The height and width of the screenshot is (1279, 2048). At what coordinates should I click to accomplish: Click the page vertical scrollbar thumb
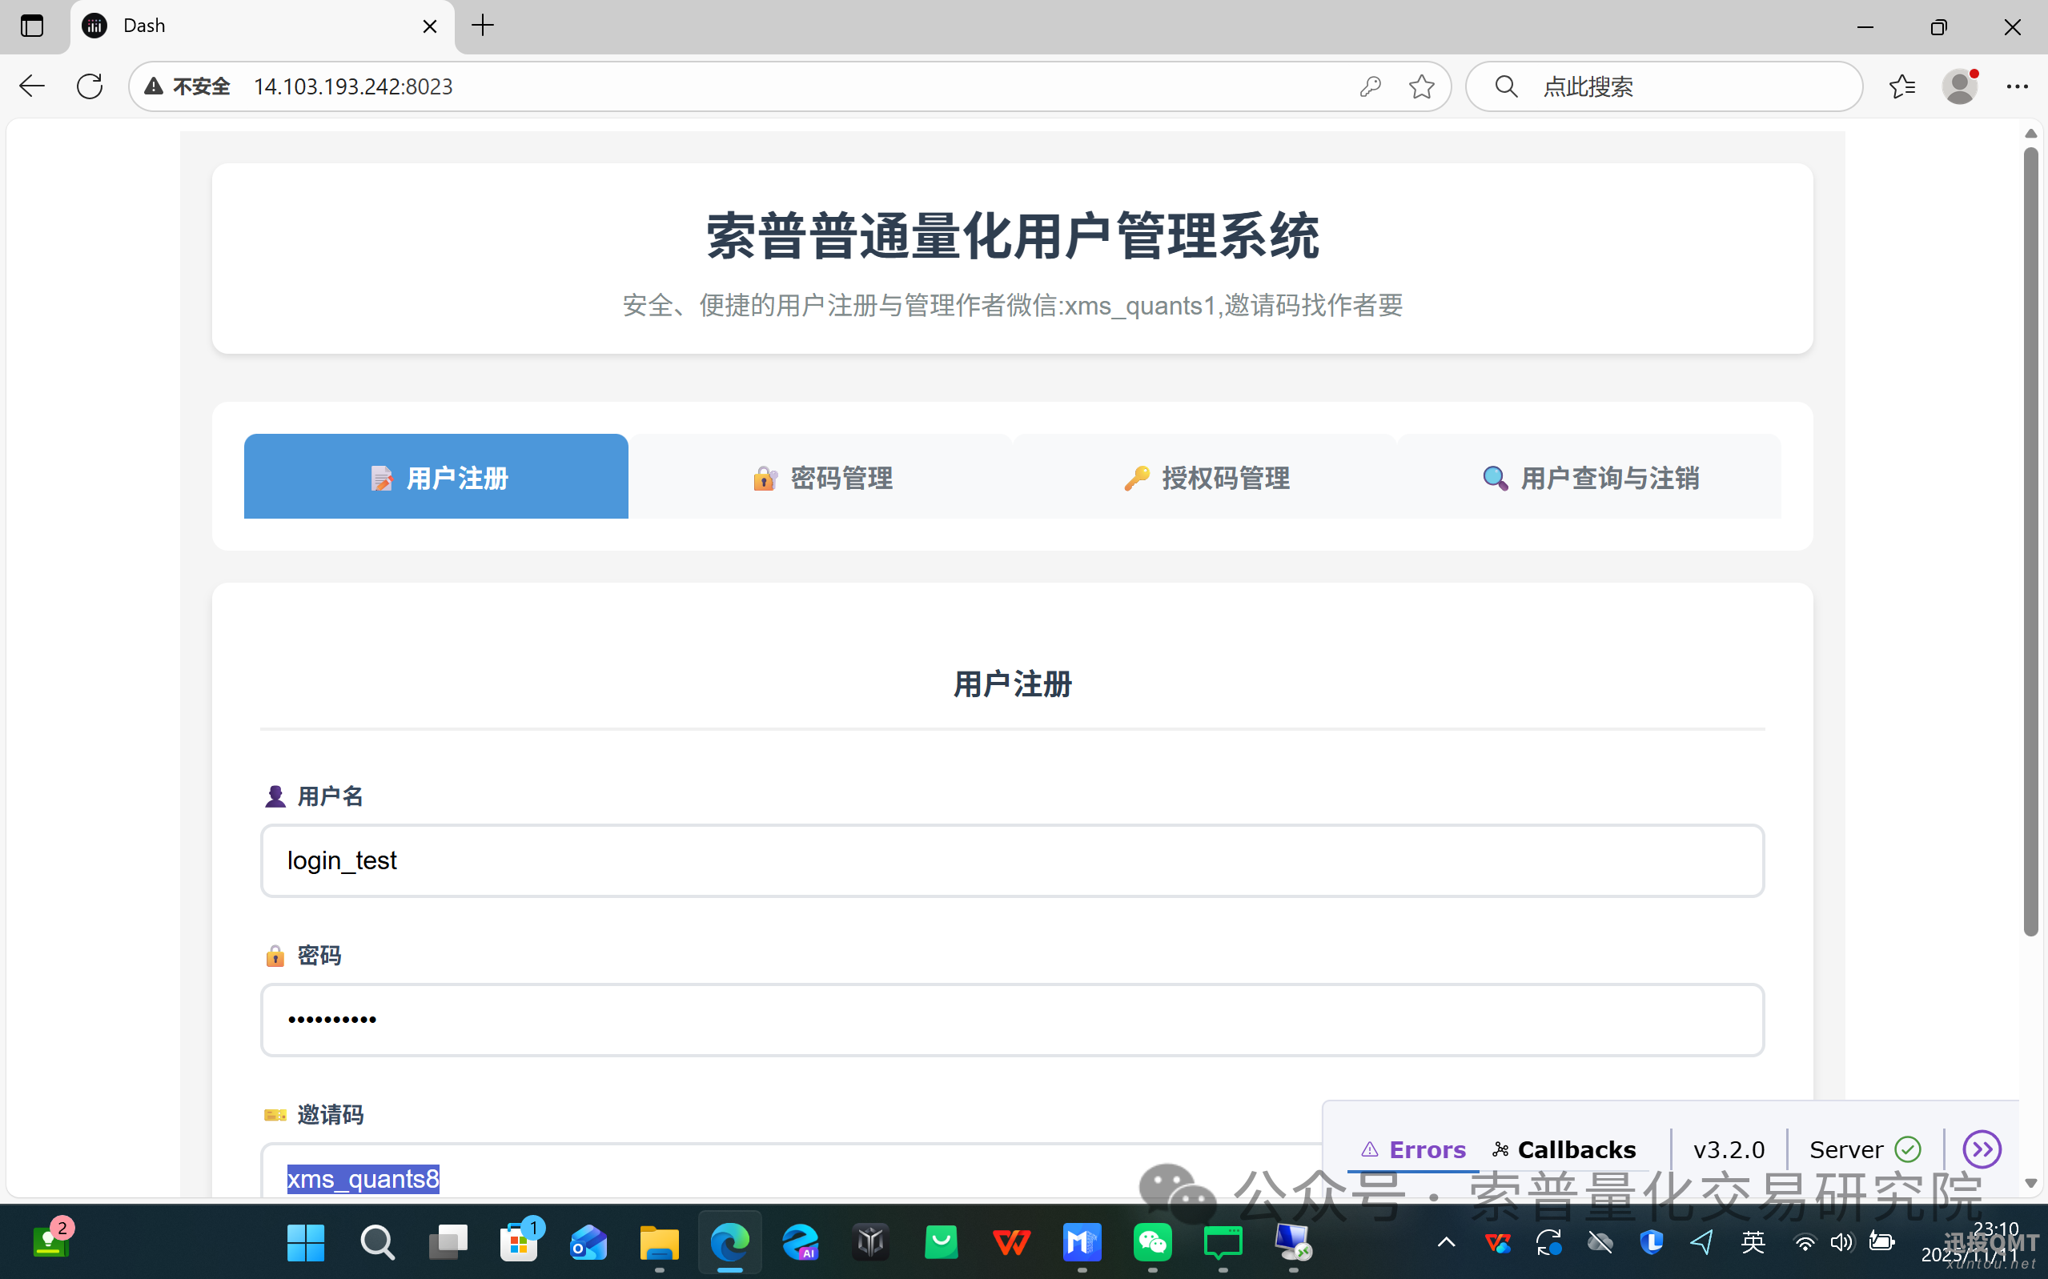pos(2030,541)
